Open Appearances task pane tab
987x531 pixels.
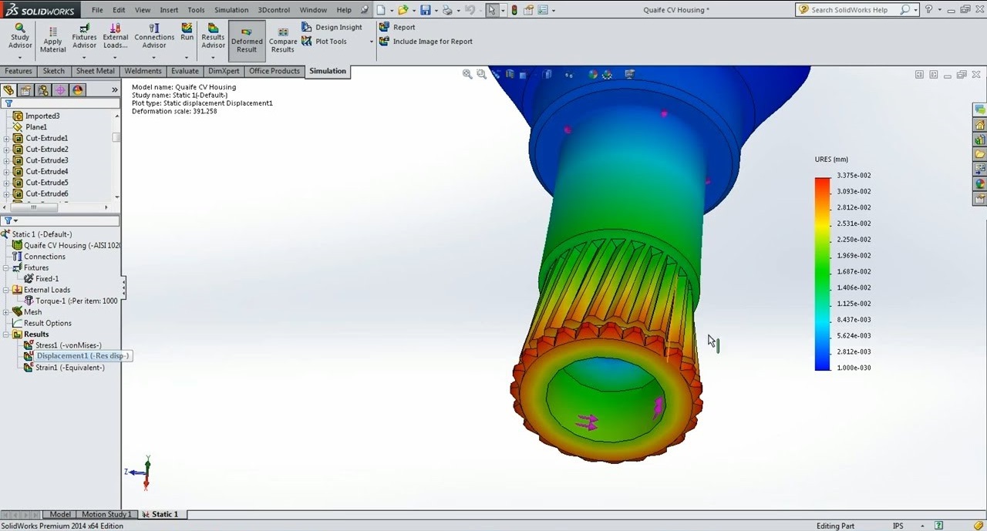pyautogui.click(x=980, y=183)
